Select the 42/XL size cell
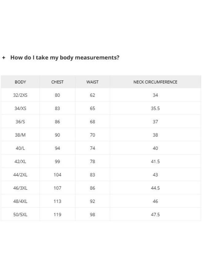The image size is (203, 276). [x=20, y=161]
